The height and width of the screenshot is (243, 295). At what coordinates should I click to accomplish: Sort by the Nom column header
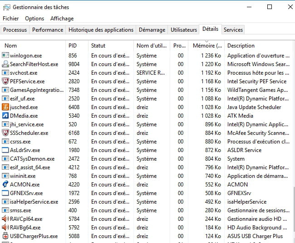pyautogui.click(x=33, y=45)
